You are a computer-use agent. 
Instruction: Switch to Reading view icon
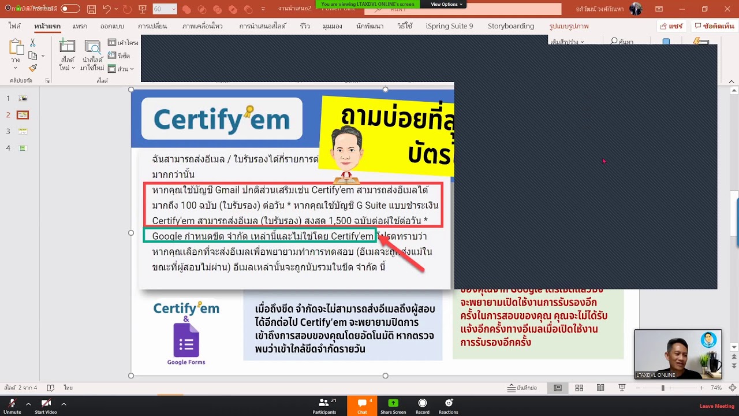coord(600,388)
